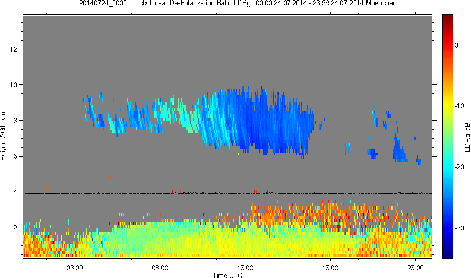Click the colorbar value label -20
The height and width of the screenshot is (278, 471).
(x=459, y=167)
